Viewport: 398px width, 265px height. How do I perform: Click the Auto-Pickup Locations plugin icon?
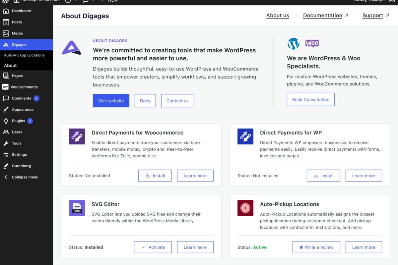245,208
